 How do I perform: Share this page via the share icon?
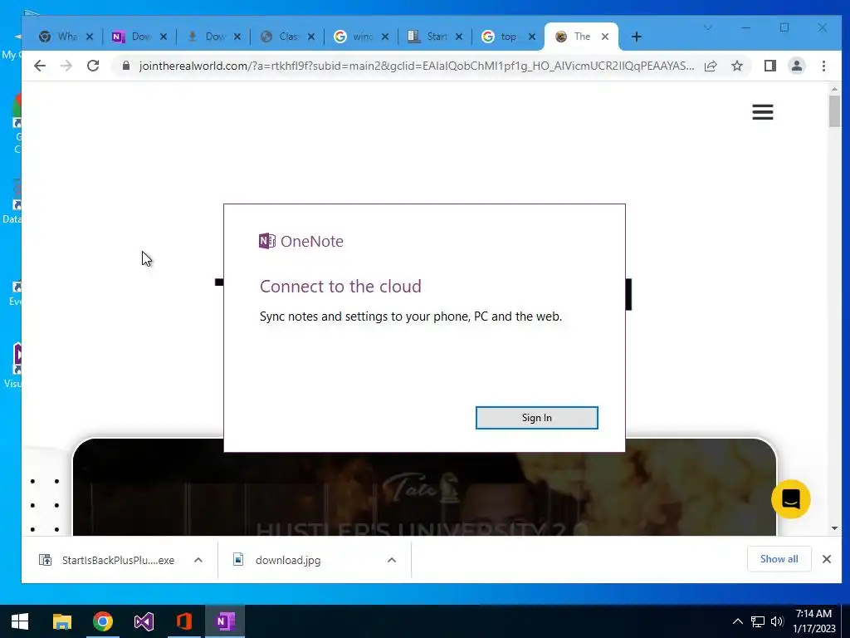pos(711,66)
